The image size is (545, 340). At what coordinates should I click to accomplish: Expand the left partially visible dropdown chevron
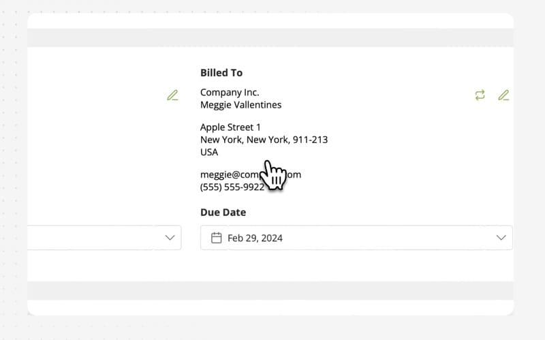coord(170,238)
